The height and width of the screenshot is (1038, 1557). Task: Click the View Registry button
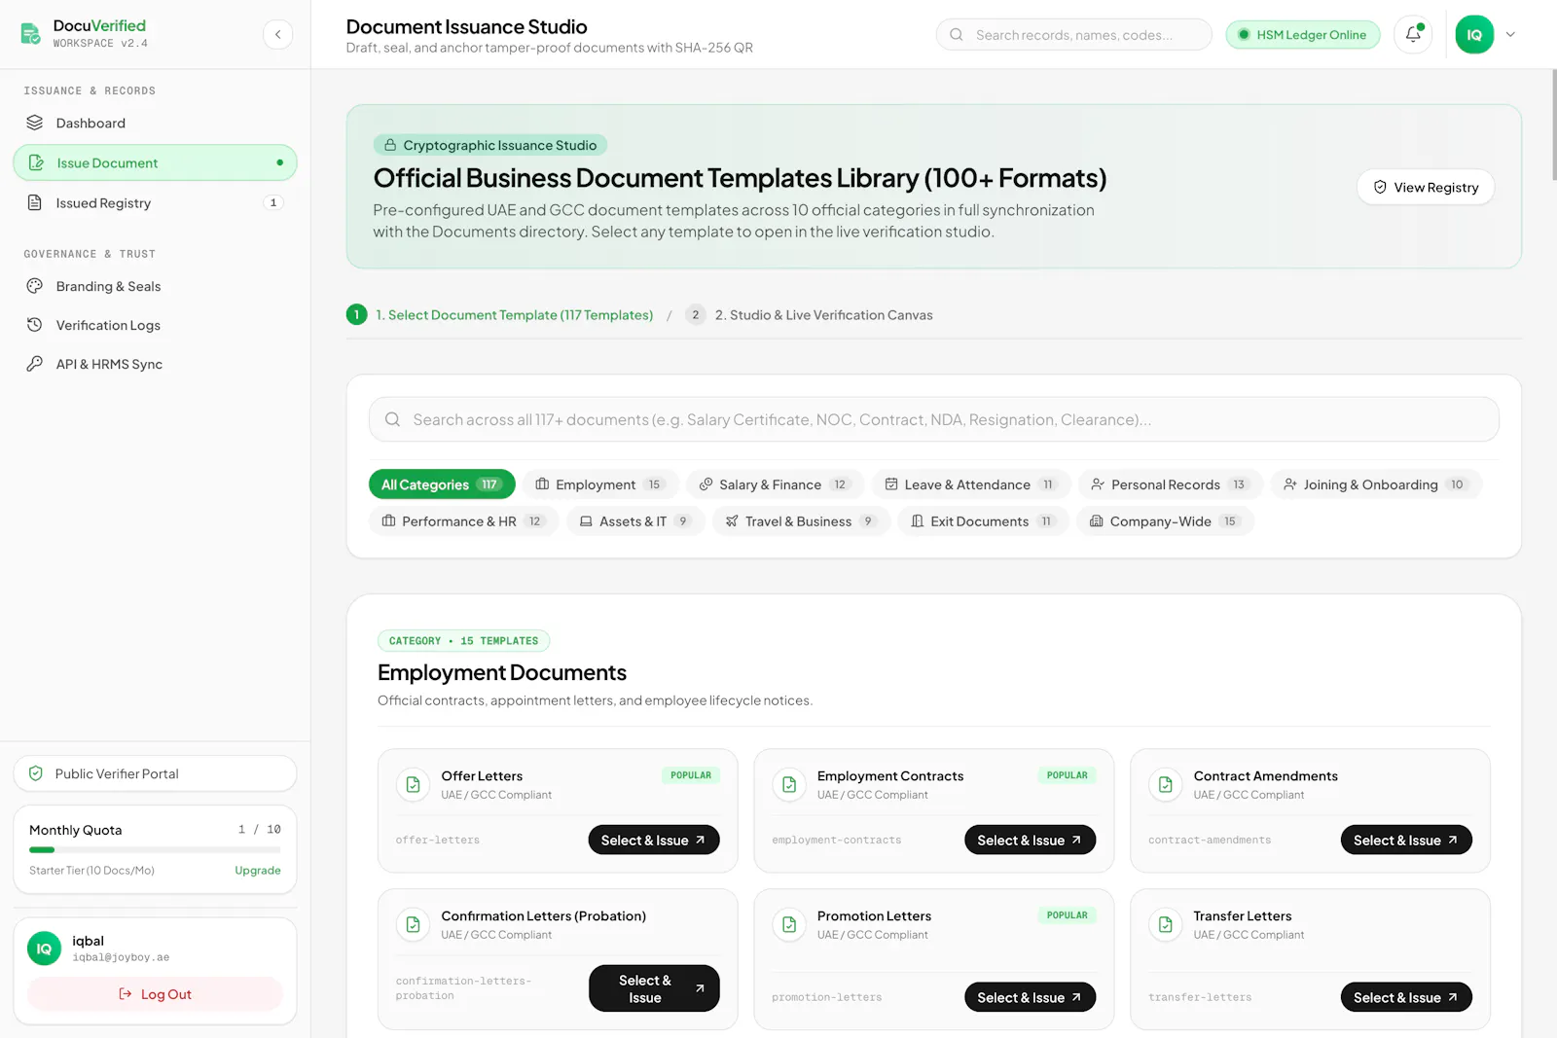coord(1426,187)
